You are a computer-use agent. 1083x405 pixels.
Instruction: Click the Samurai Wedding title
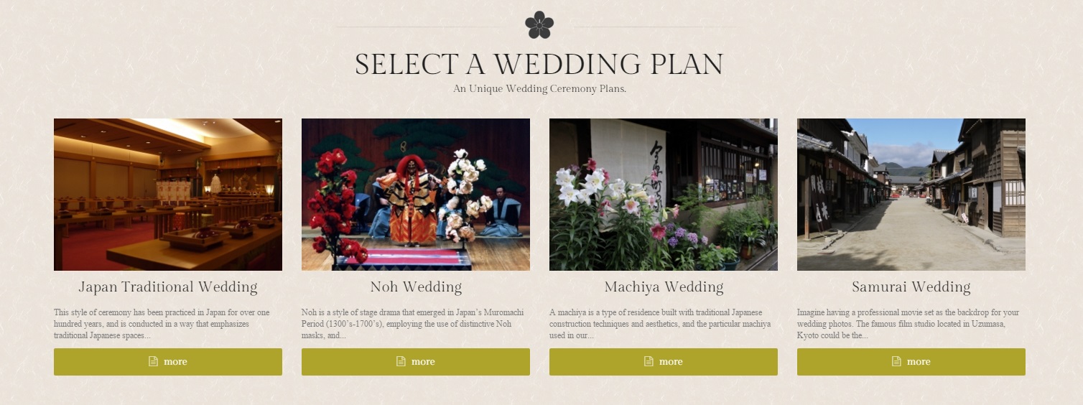click(911, 287)
